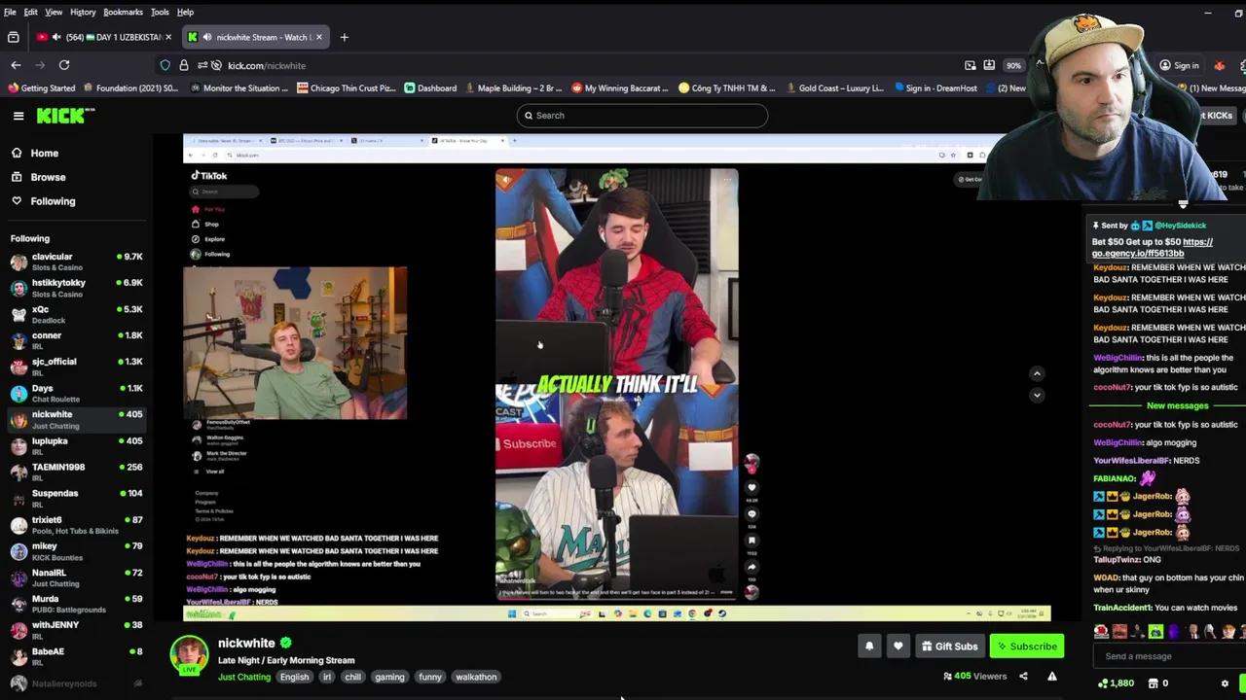The width and height of the screenshot is (1246, 700).
Task: Click the 90% zoom level indicator
Action: 1013,65
